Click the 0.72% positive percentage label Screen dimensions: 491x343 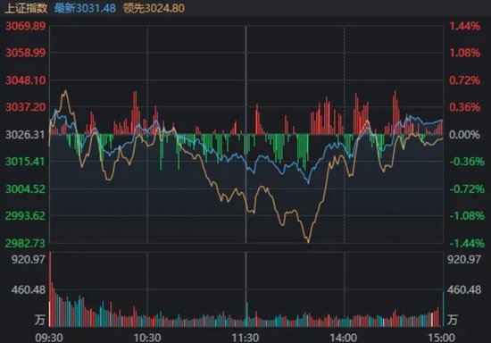465,80
